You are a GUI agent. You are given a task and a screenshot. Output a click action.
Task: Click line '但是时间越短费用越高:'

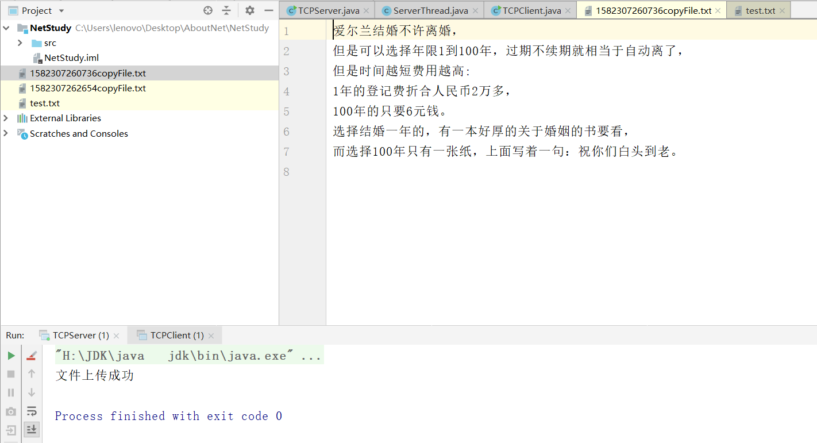click(x=402, y=71)
